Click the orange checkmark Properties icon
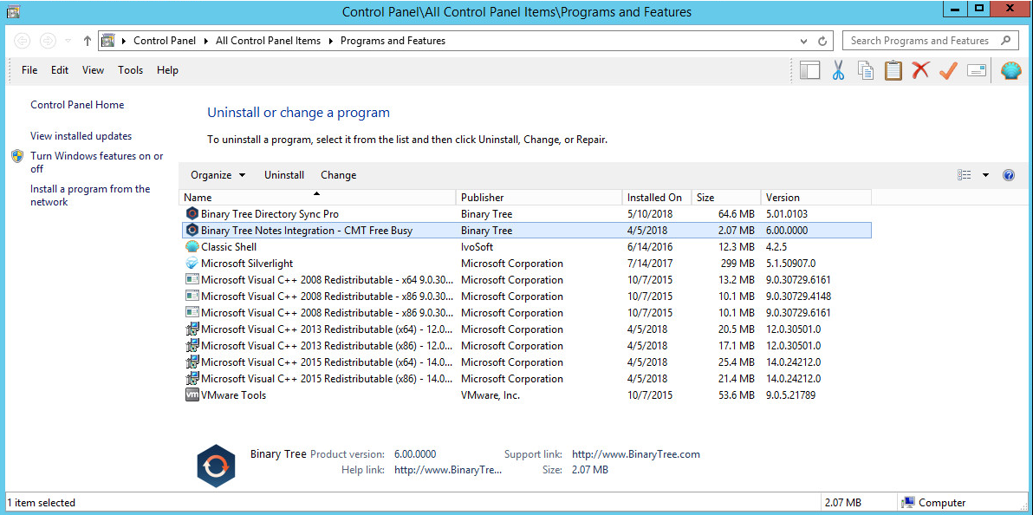Screen dimensions: 1033x515 click(x=948, y=71)
